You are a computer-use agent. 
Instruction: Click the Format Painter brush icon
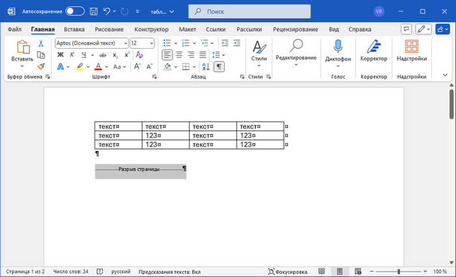pyautogui.click(x=41, y=66)
